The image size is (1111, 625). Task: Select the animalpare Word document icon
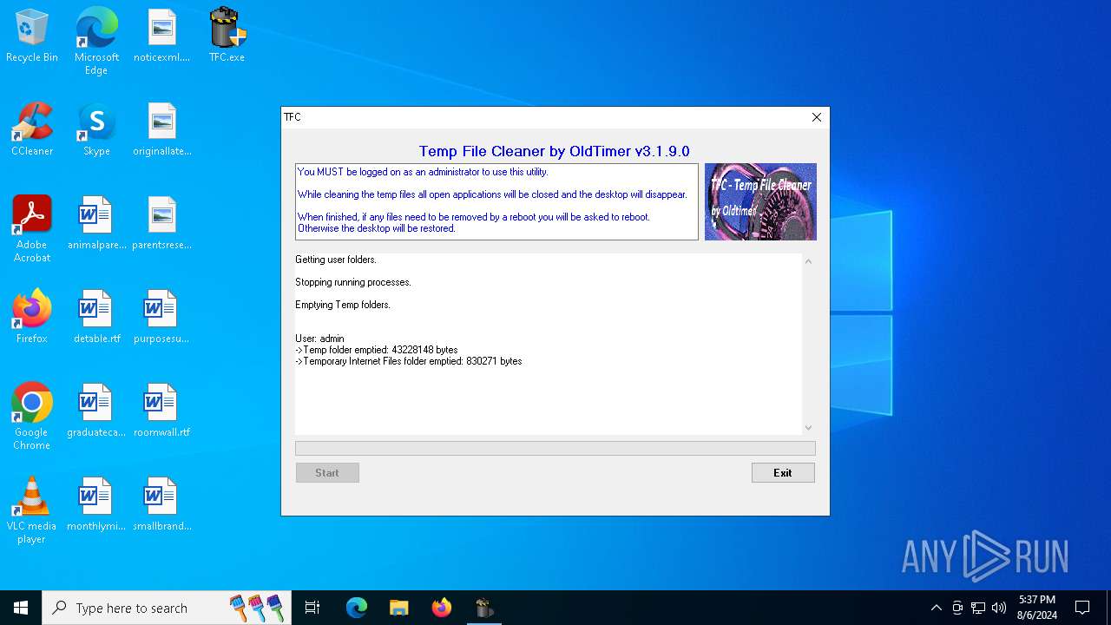(96, 224)
